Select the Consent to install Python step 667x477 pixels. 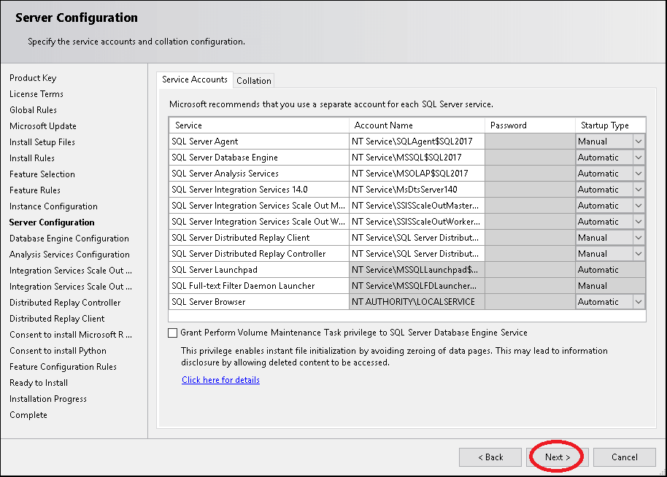pyautogui.click(x=58, y=351)
